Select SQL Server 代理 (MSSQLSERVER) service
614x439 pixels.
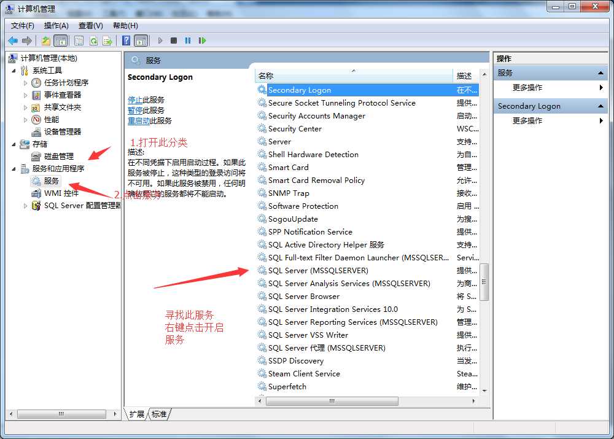pyautogui.click(x=327, y=348)
